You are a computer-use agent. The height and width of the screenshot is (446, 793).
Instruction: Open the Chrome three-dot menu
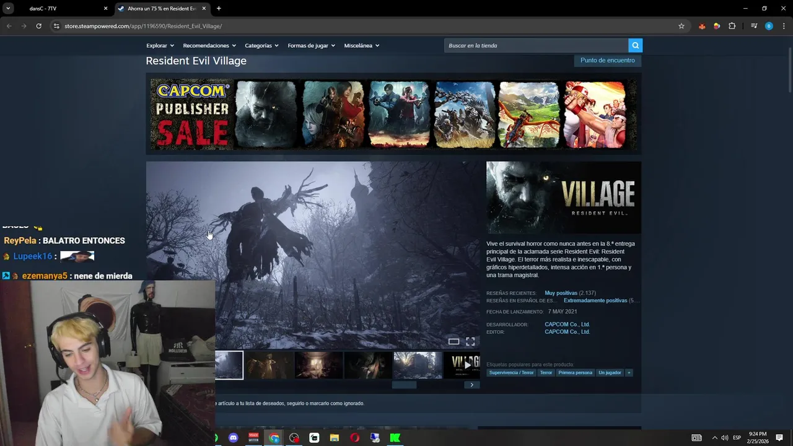pos(784,26)
